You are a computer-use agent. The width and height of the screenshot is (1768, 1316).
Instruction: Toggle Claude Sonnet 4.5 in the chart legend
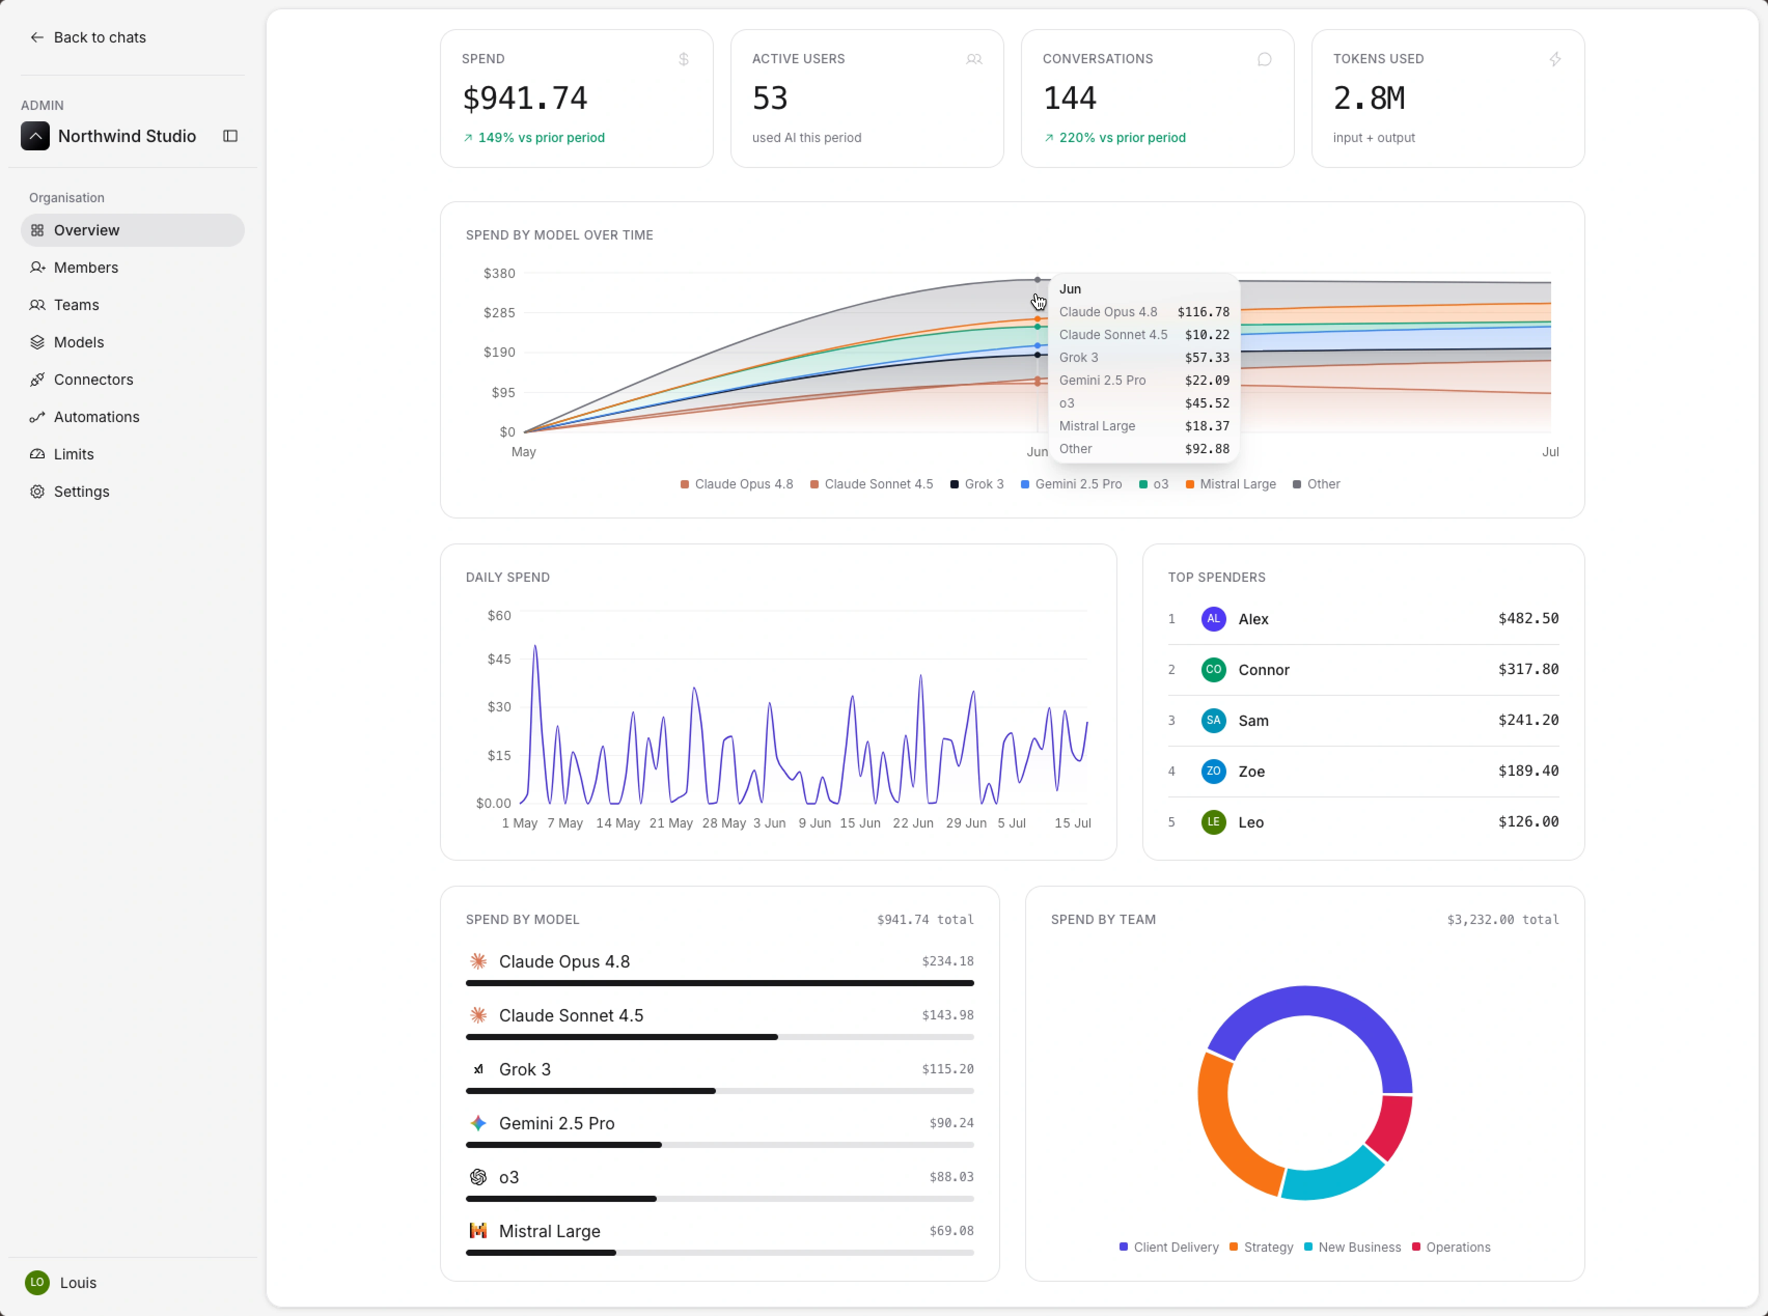click(871, 484)
